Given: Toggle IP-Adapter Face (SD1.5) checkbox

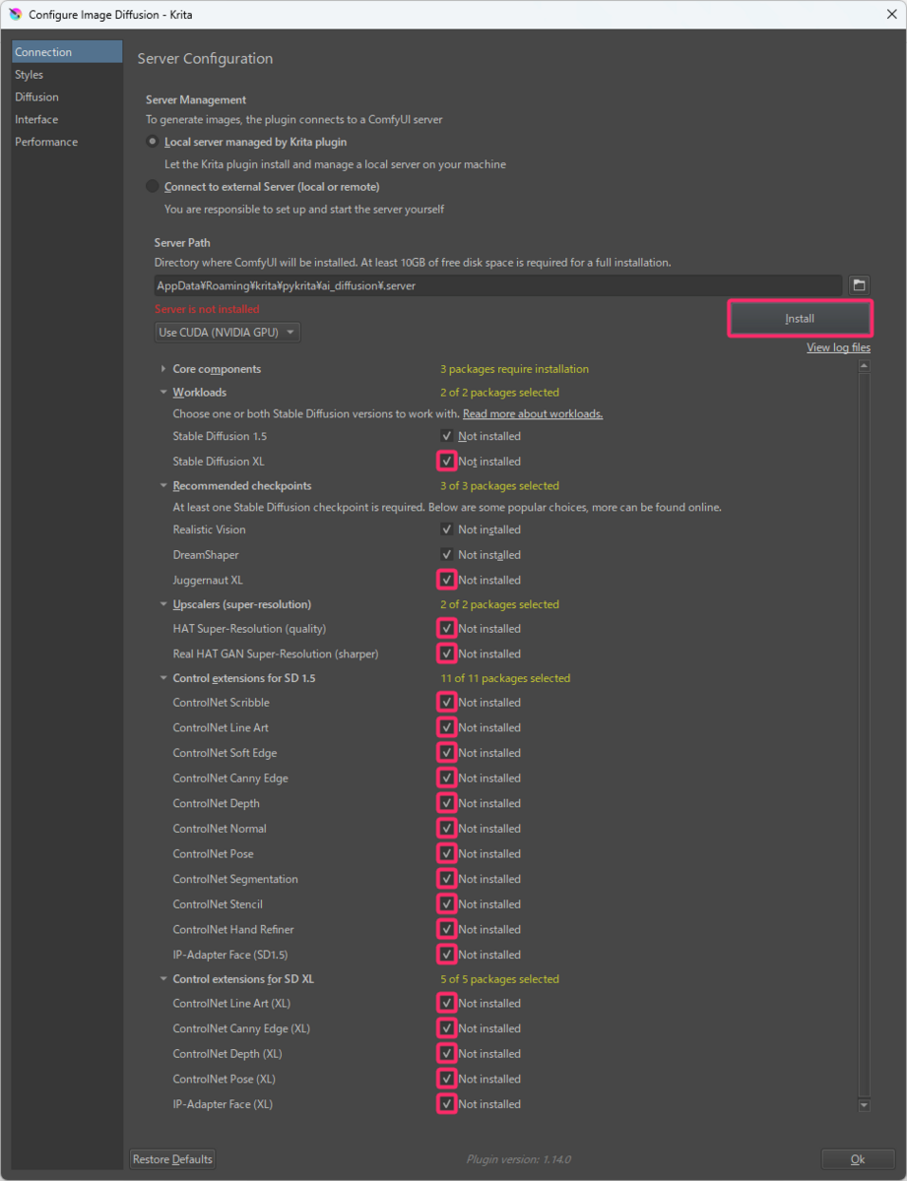Looking at the screenshot, I should [447, 955].
